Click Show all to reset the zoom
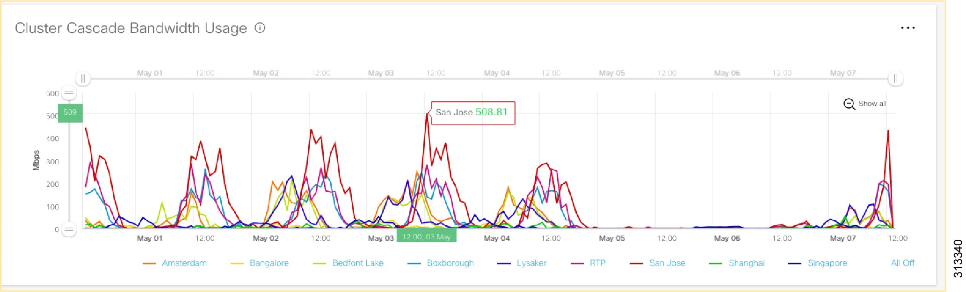The image size is (966, 292). [x=865, y=104]
